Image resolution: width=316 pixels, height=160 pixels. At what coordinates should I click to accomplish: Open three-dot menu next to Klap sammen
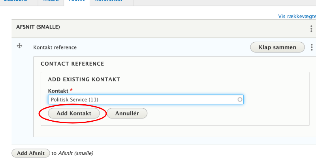coord(312,47)
